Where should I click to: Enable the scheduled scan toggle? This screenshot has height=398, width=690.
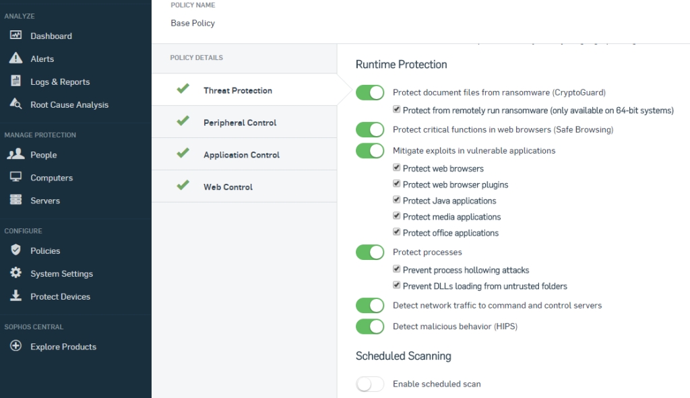click(x=370, y=384)
